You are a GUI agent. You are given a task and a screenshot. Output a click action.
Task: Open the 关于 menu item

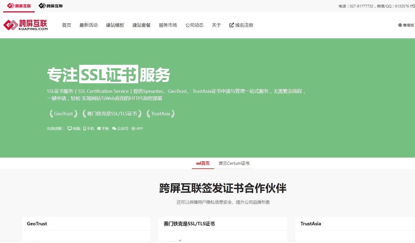tap(216, 25)
